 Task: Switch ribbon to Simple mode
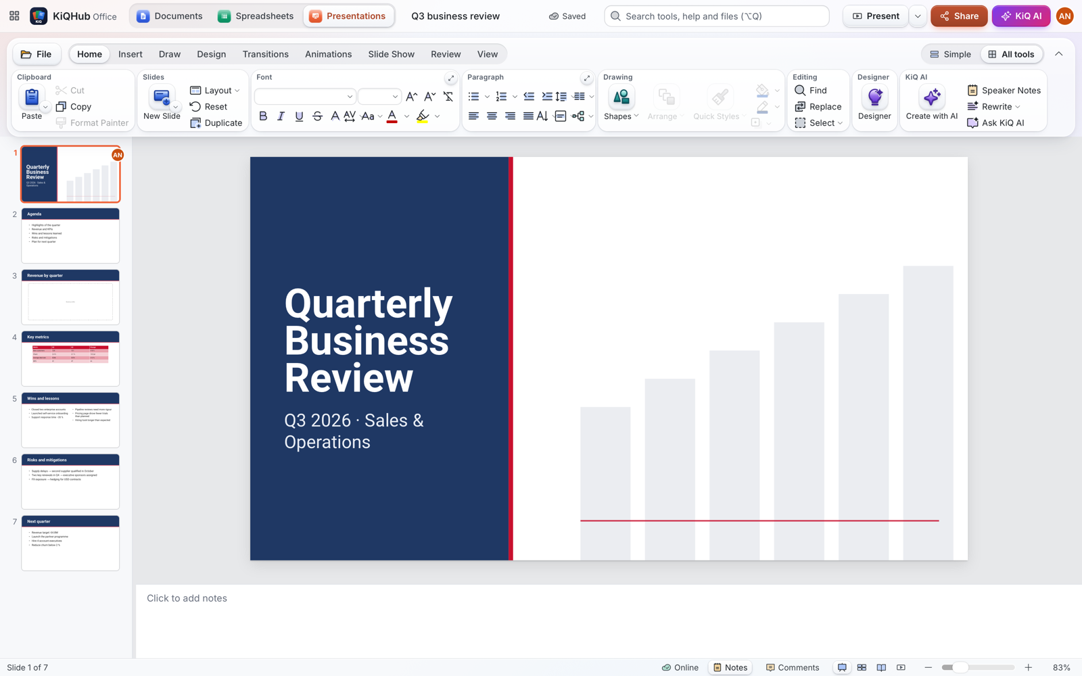tap(950, 54)
